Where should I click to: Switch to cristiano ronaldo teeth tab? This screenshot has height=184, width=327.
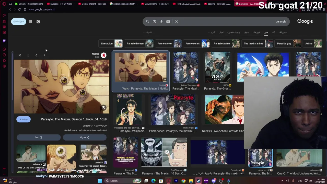point(123,4)
